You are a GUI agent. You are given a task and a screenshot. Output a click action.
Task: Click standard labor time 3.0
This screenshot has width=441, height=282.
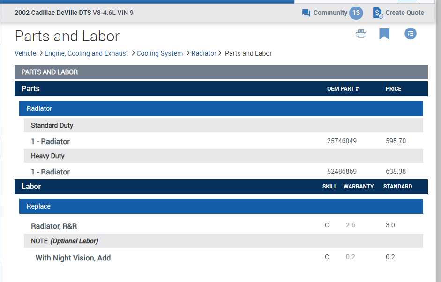click(x=390, y=225)
